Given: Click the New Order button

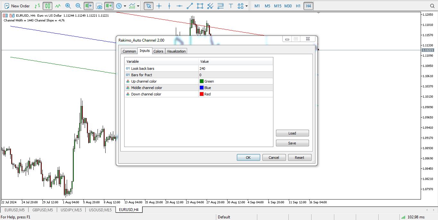Looking at the screenshot, I should point(17,6).
